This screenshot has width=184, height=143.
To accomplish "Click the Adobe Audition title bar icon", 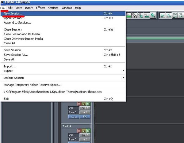I will [2, 2].
